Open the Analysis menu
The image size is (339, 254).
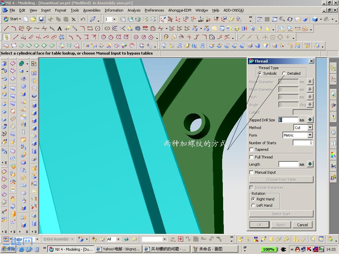[134, 10]
